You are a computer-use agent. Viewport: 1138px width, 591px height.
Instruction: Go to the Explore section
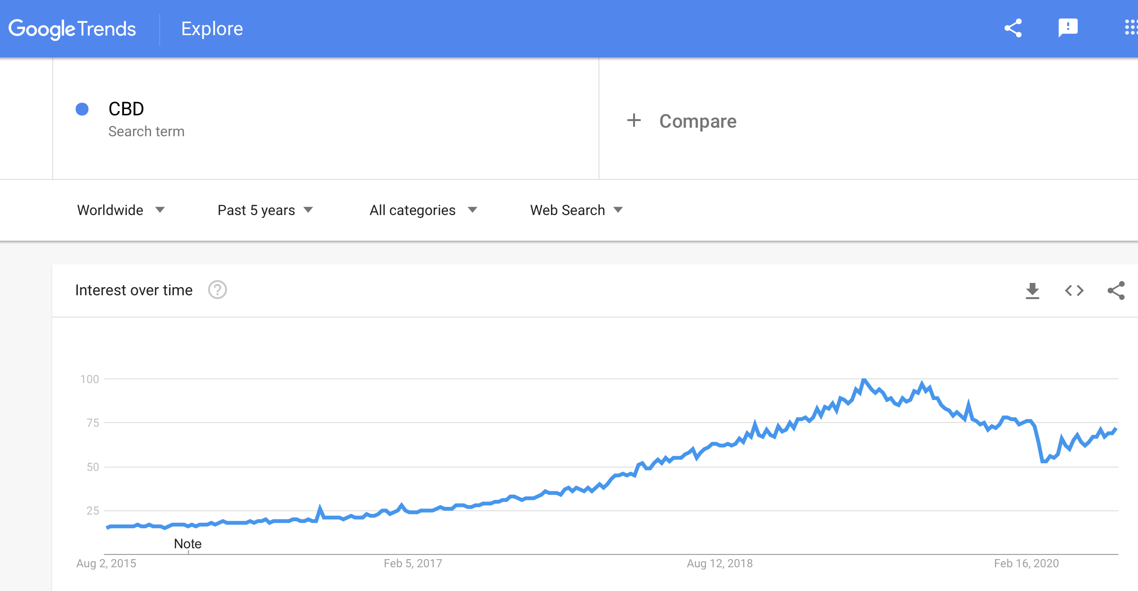pyautogui.click(x=212, y=29)
